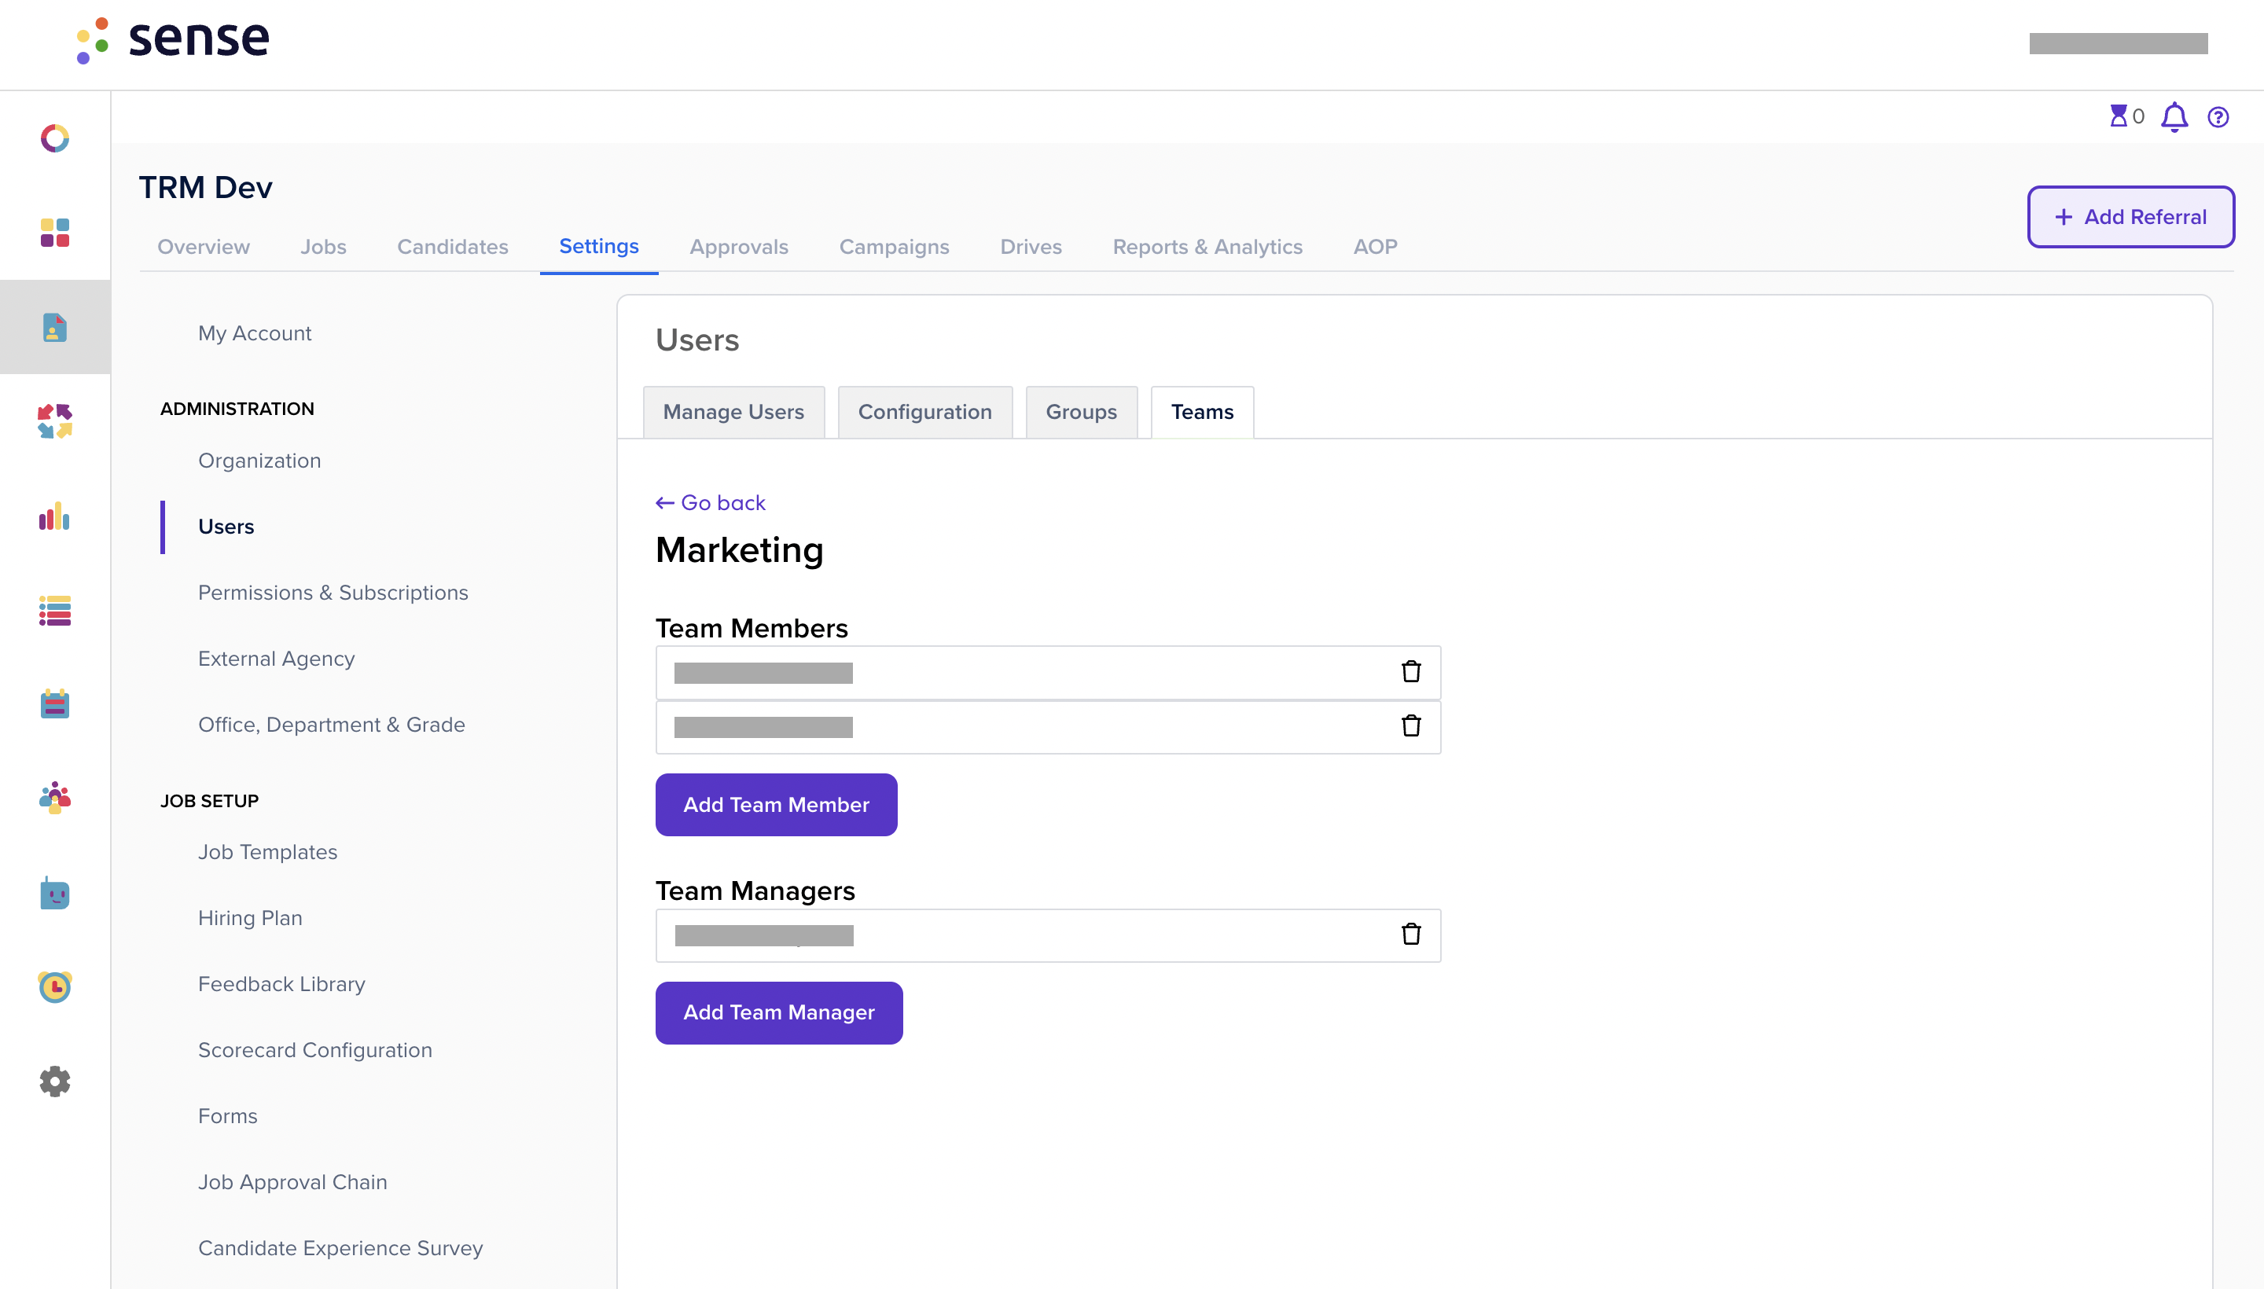Screen dimensions: 2264x1289
Task: Open Job Templates
Action: 267,852
